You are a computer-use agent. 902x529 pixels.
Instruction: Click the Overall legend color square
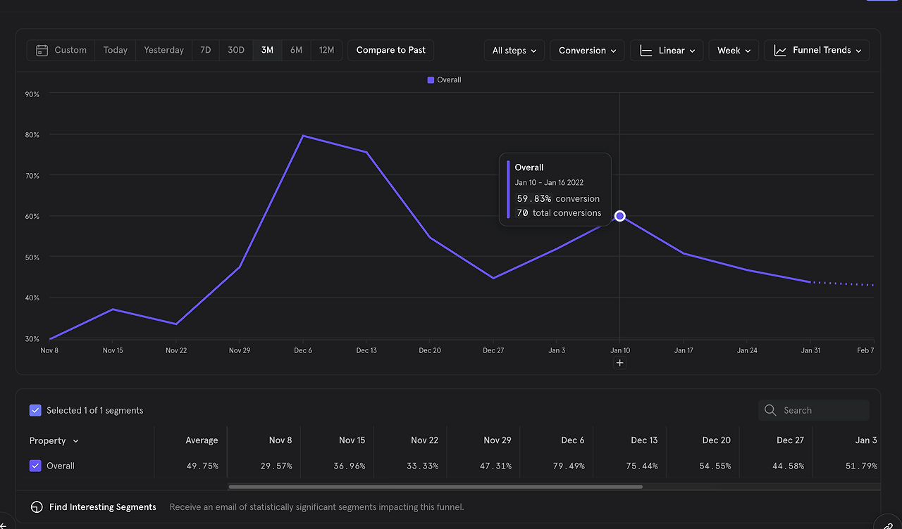431,80
